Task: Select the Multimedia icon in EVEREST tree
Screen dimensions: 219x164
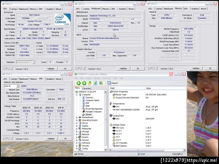Action: [80, 129]
